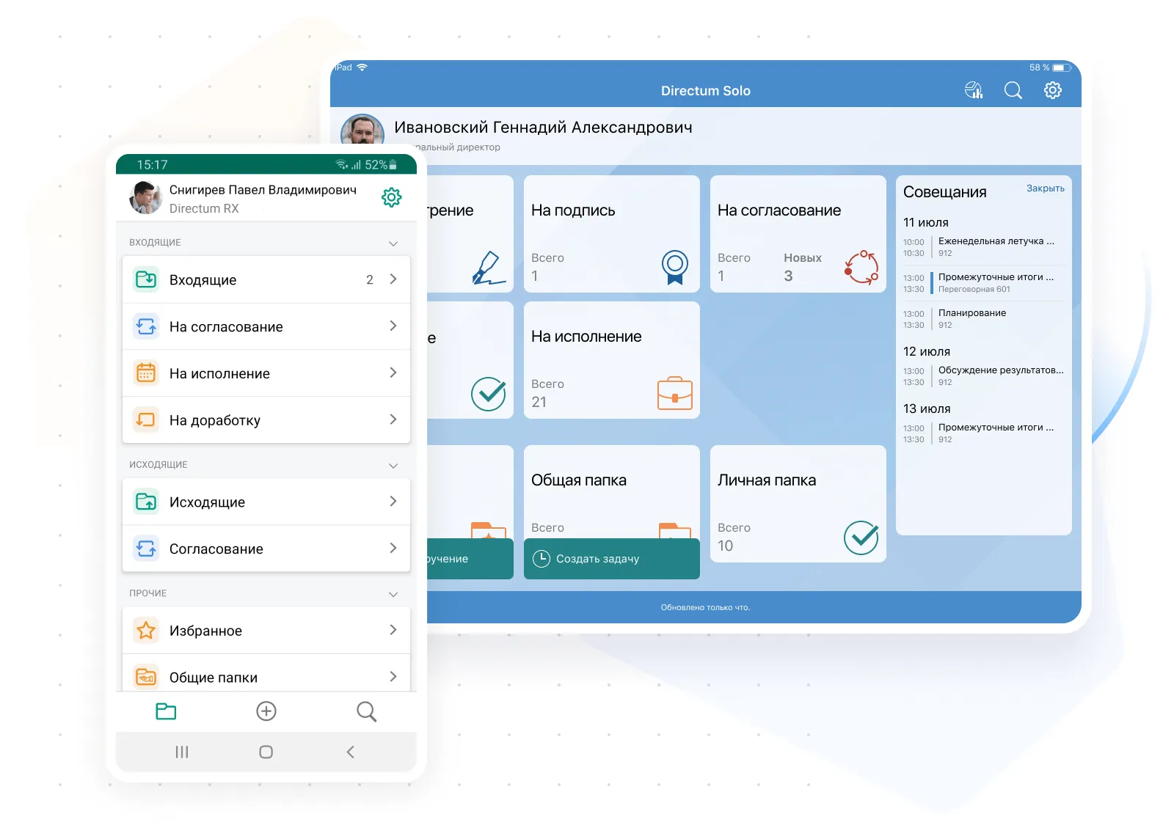
Task: Tap the Android back arrow
Action: pos(350,752)
